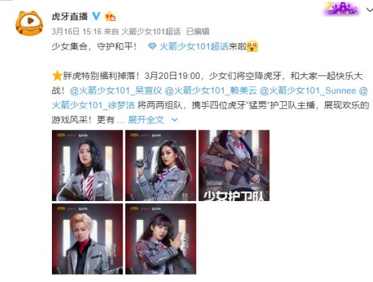373x282 pixels.
Task: Click the shocked face emoji
Action: click(x=252, y=46)
